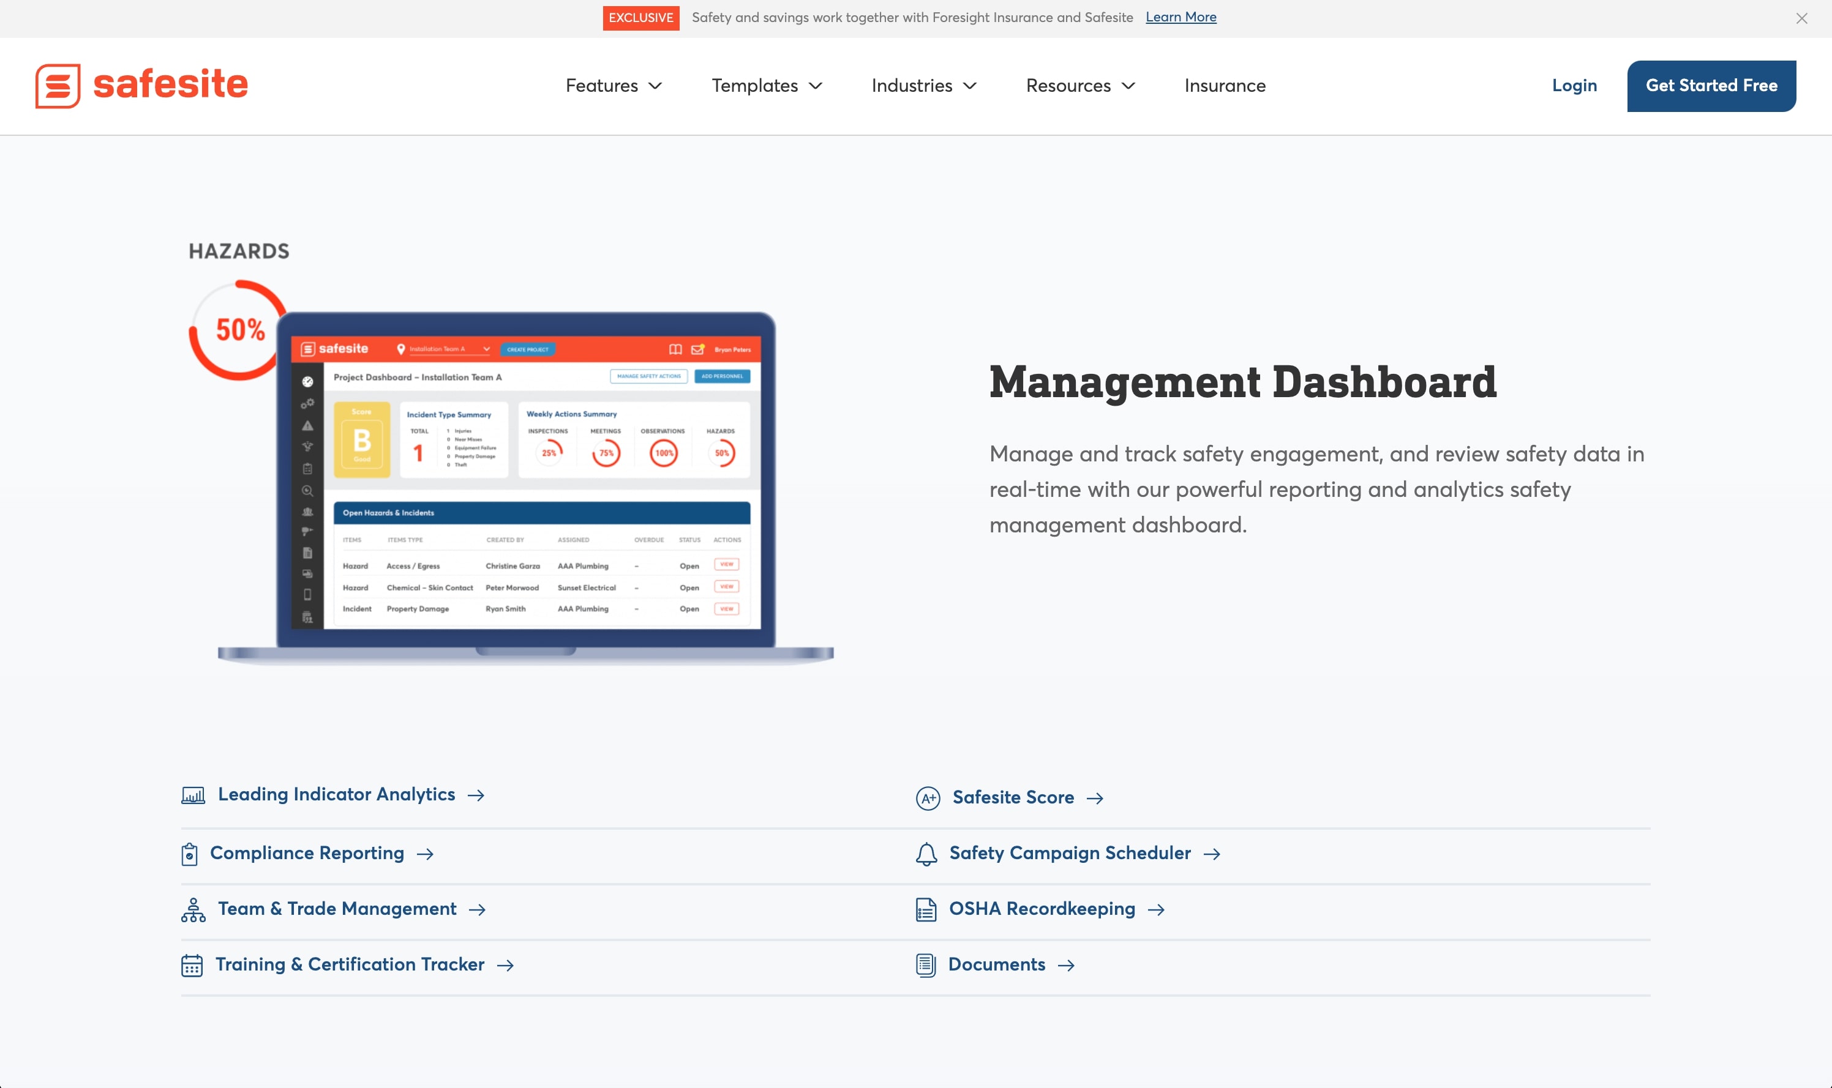Open the Resources dropdown menu

coord(1080,86)
